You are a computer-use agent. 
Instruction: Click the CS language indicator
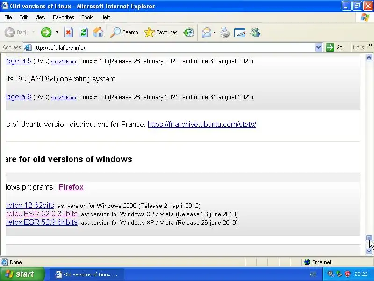(313, 274)
